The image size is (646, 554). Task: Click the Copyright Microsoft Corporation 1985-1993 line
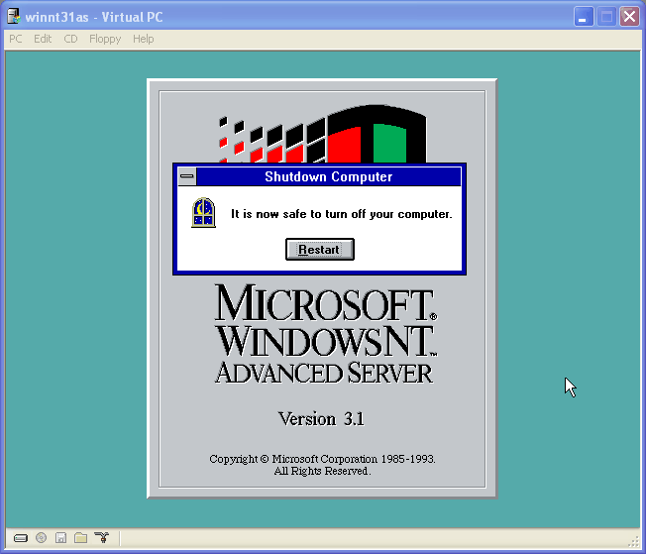pyautogui.click(x=322, y=459)
